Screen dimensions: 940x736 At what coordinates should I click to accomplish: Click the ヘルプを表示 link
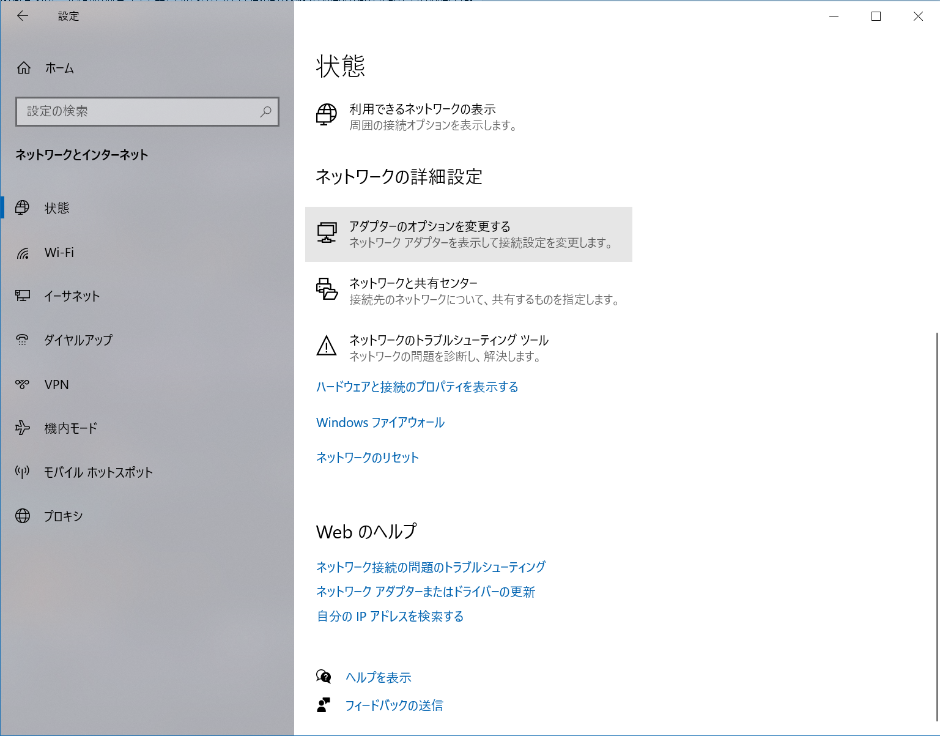379,677
